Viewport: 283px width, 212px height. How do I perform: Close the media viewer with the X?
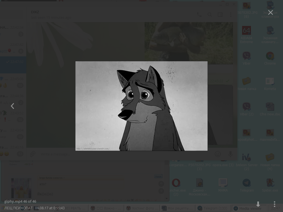click(270, 12)
